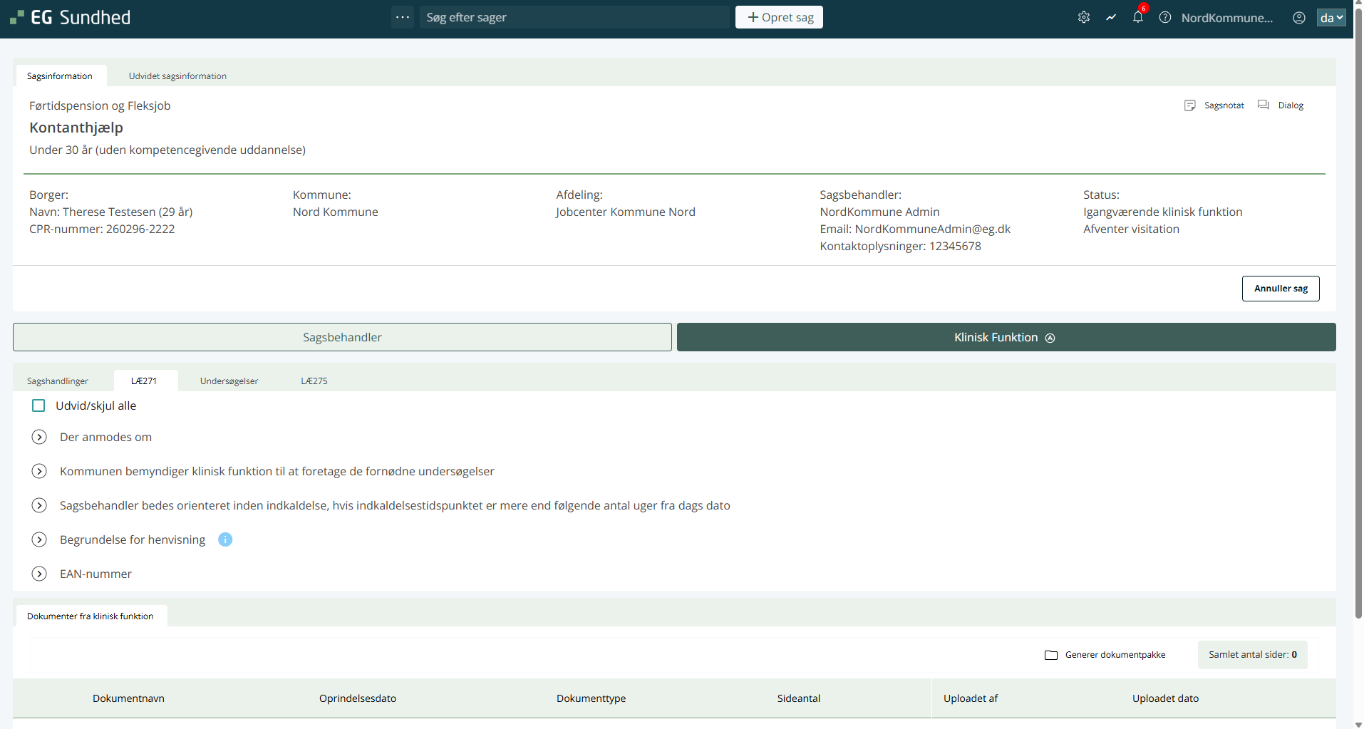Click the 'Søg efter sager' search field
1364x729 pixels.
pos(574,17)
